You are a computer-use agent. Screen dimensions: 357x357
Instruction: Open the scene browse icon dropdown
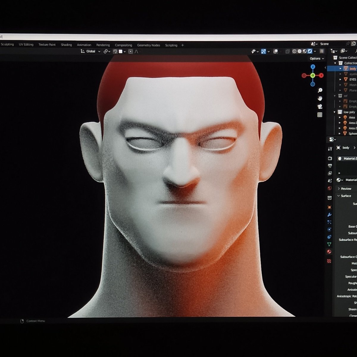click(314, 44)
